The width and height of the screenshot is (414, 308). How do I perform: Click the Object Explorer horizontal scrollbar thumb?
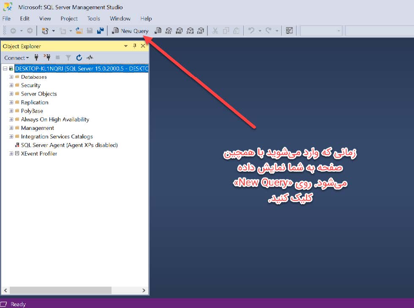click(x=60, y=290)
